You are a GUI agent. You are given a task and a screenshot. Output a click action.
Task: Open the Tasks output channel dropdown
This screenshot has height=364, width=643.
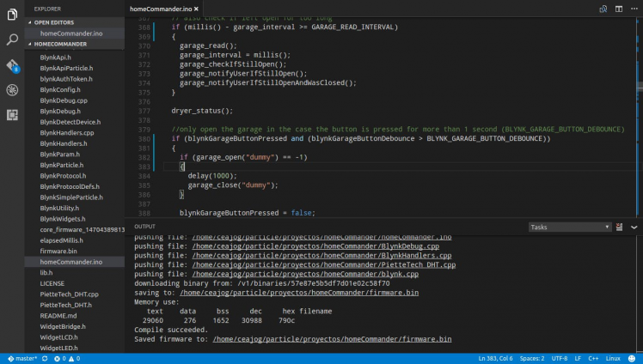(x=569, y=227)
